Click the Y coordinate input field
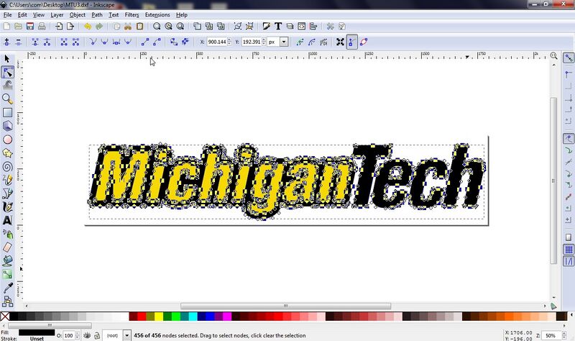Viewport: 575px width, 341px height. 251,42
